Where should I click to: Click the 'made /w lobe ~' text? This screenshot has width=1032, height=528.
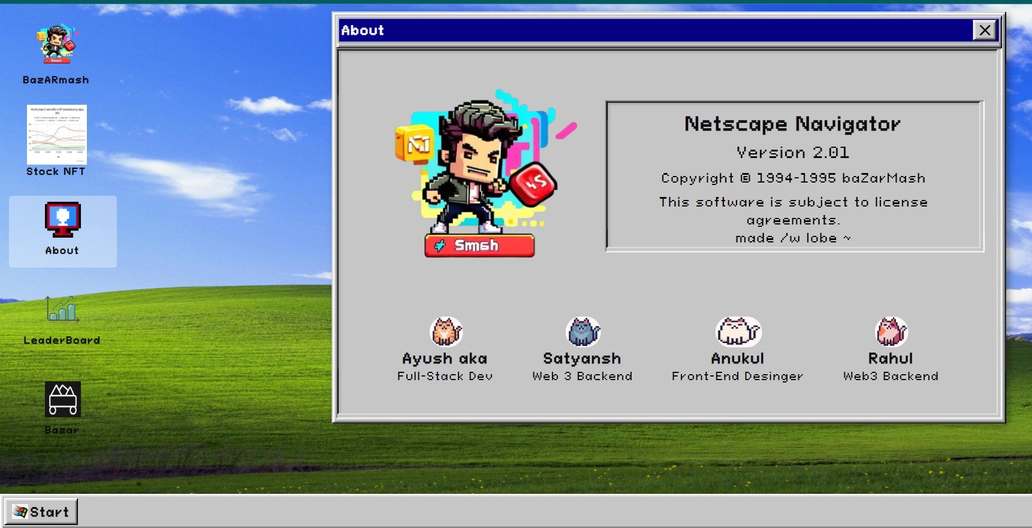(793, 238)
